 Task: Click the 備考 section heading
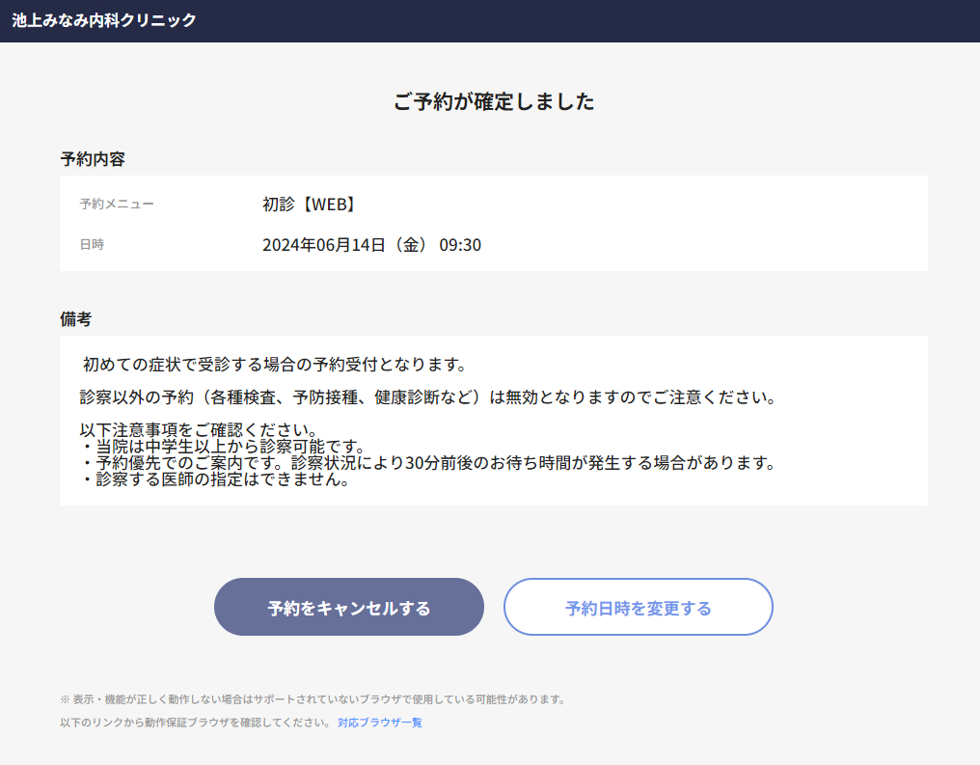click(75, 318)
